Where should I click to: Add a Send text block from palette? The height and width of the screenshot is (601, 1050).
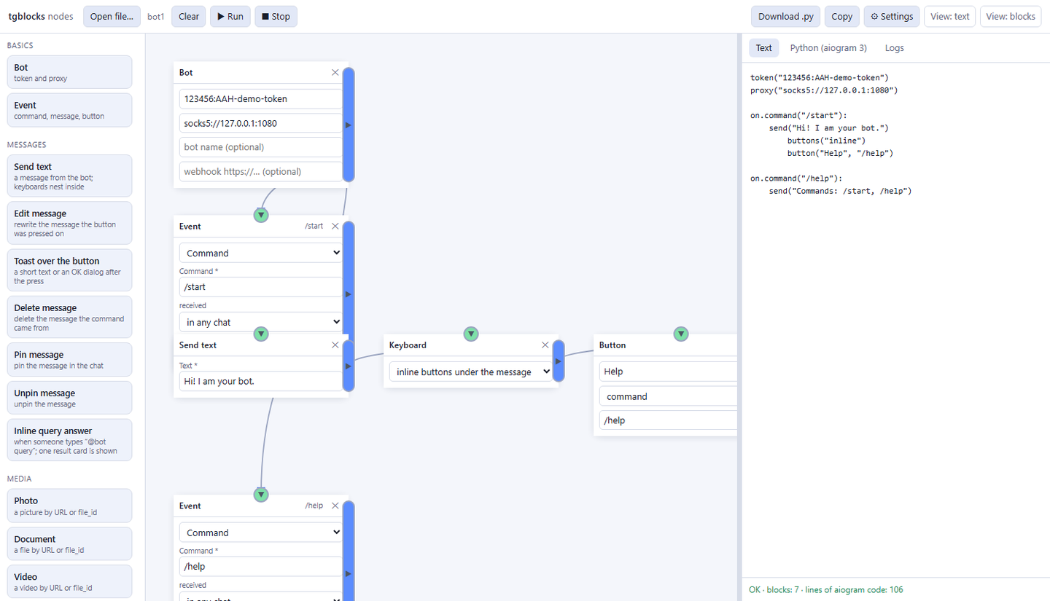(69, 176)
